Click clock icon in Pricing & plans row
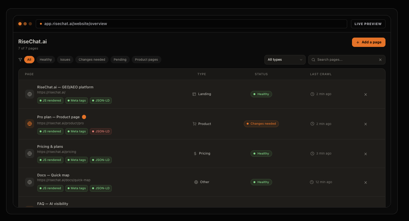The height and width of the screenshot is (221, 409). click(312, 154)
